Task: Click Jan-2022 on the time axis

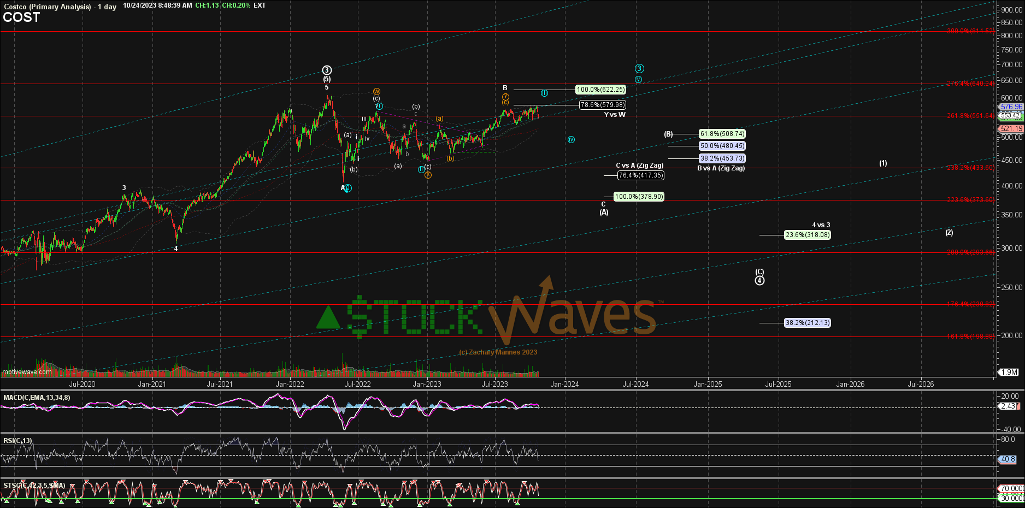Action: 290,384
